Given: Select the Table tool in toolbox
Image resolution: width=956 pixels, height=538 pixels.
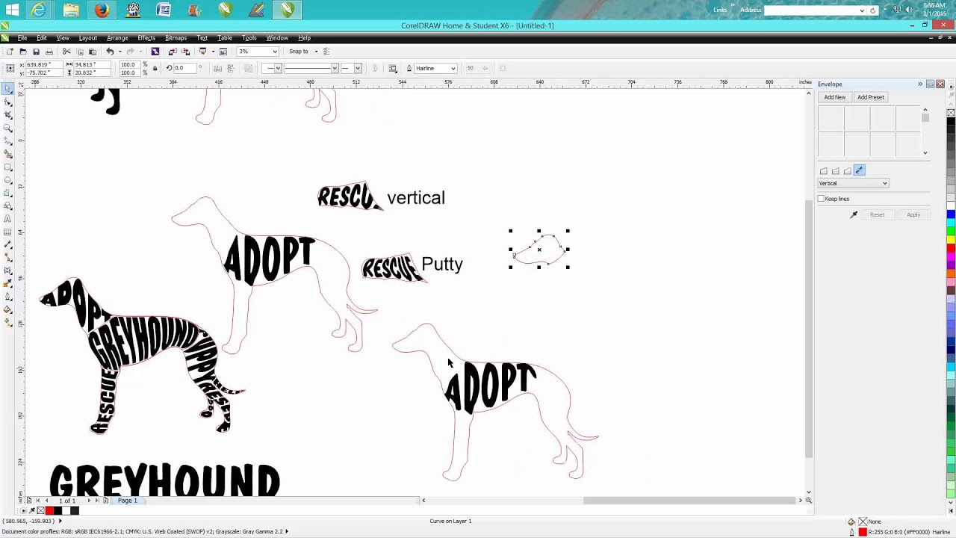Looking at the screenshot, I should click(8, 232).
